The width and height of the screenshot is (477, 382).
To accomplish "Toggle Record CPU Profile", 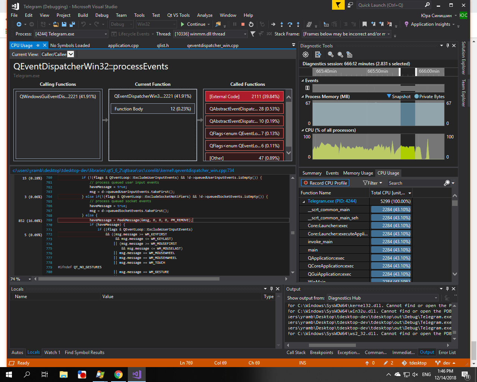I will [x=325, y=183].
